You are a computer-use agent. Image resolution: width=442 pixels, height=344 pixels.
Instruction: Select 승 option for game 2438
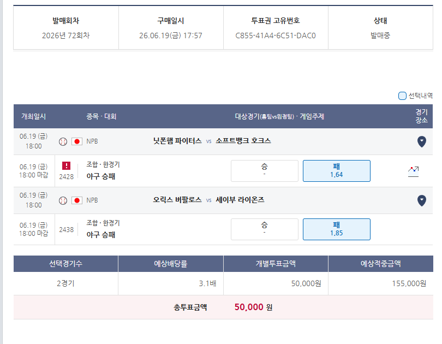pyautogui.click(x=265, y=229)
